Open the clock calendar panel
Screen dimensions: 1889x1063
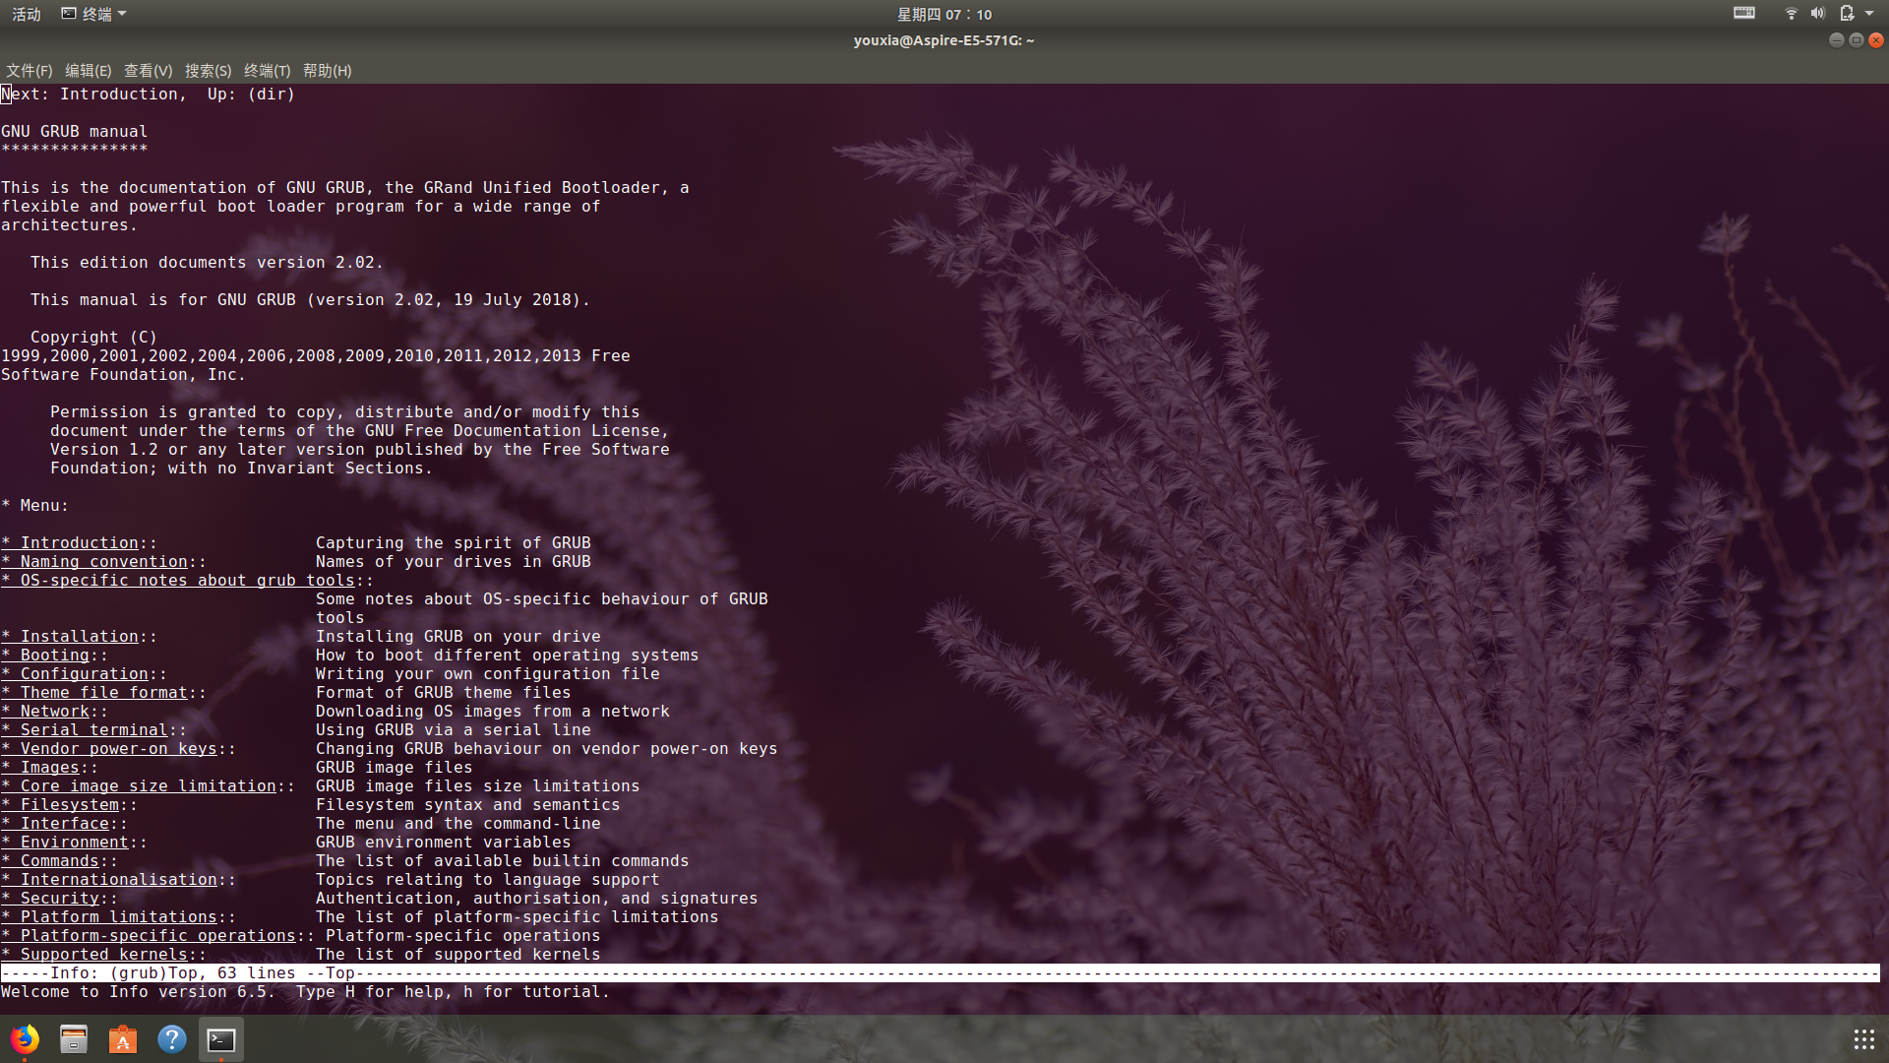944,14
